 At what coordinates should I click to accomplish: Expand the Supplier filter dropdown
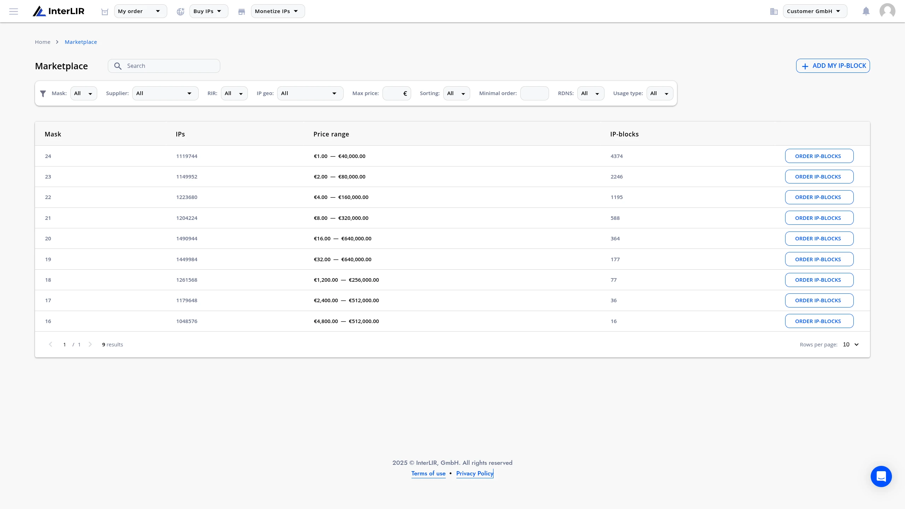pos(165,93)
